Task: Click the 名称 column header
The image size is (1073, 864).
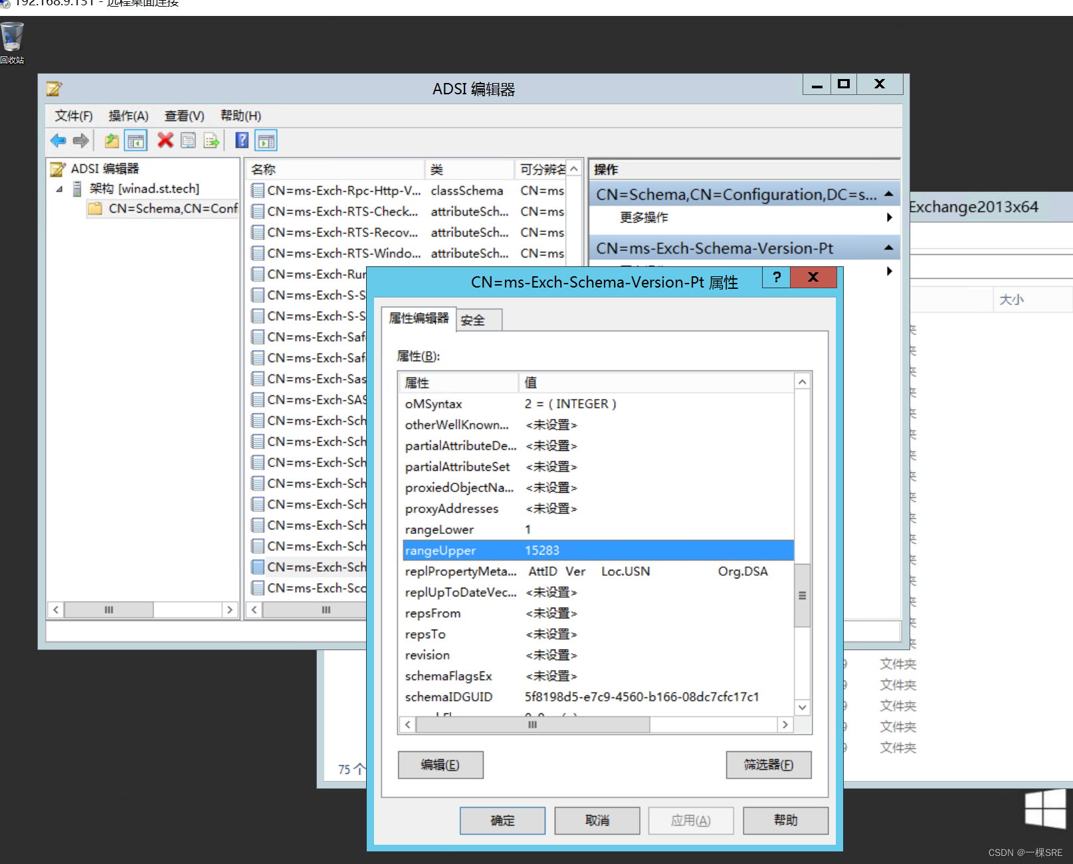Action: pyautogui.click(x=336, y=169)
